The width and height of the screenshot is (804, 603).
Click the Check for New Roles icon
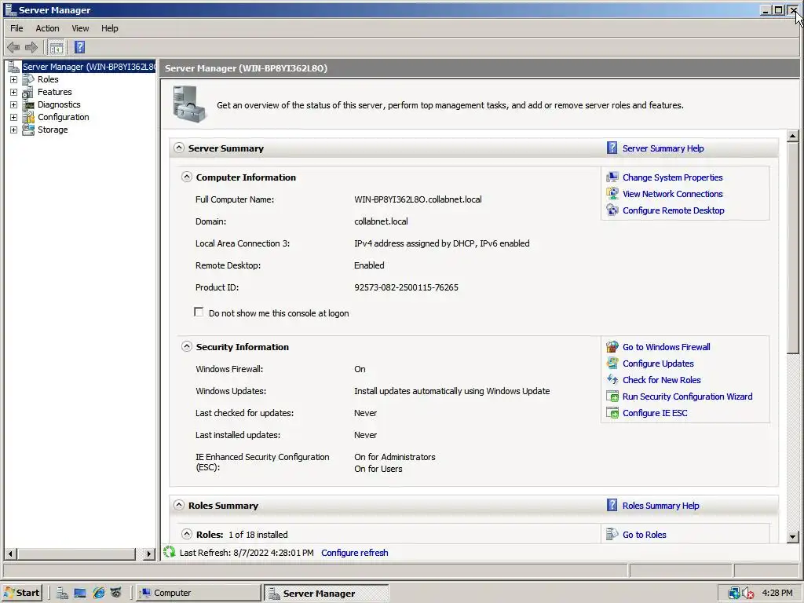pos(612,380)
